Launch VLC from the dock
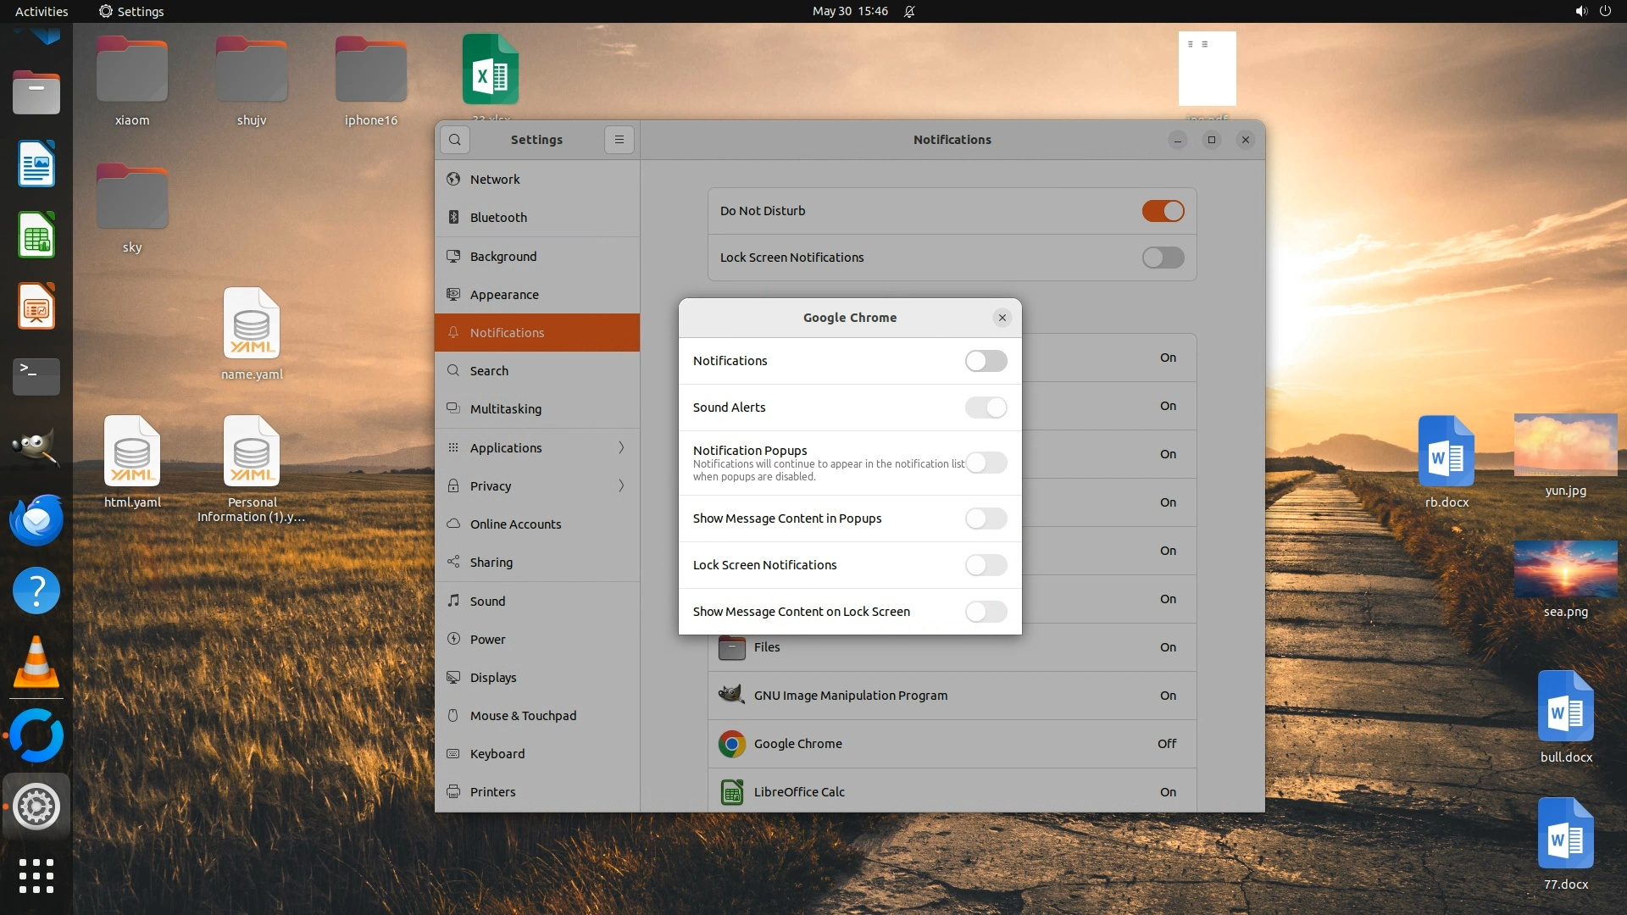Viewport: 1627px width, 915px height. pos(36,663)
